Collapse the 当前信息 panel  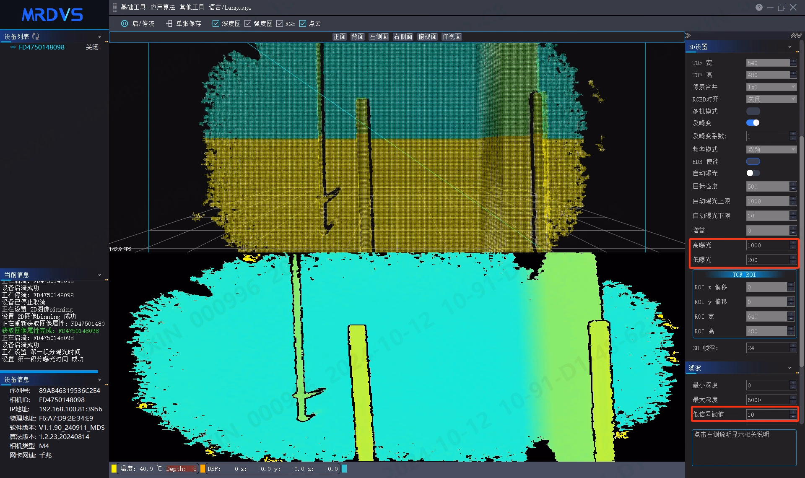pyautogui.click(x=99, y=275)
